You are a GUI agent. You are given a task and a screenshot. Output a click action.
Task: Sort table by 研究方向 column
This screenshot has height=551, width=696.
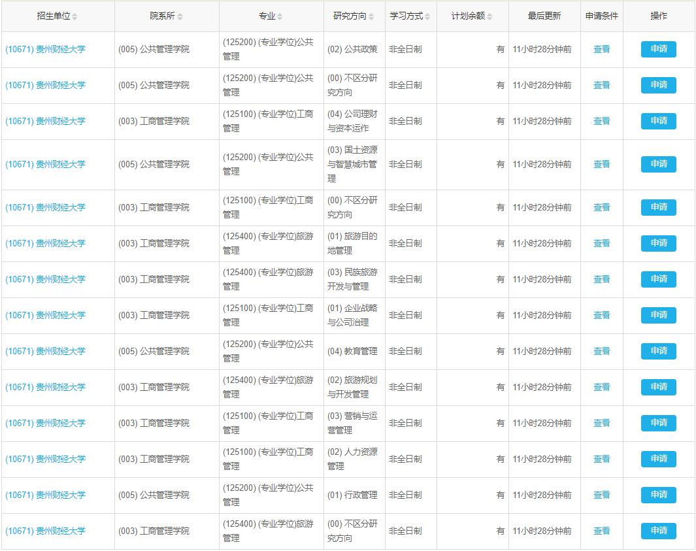(x=371, y=16)
